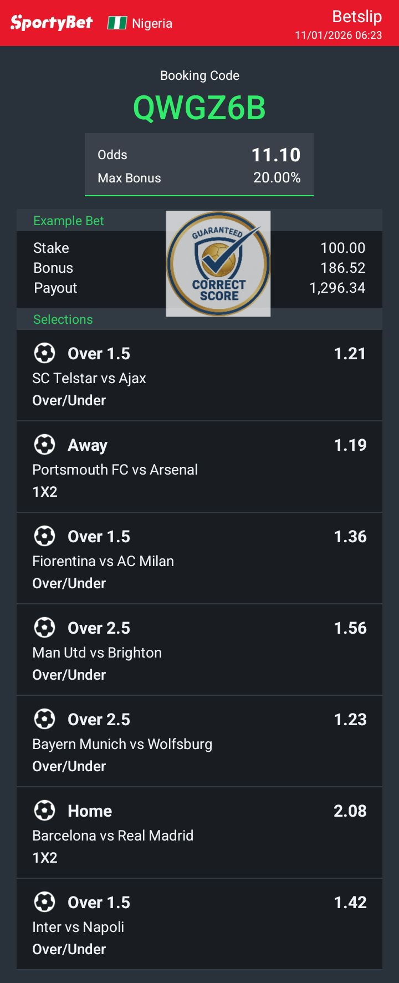Image resolution: width=399 pixels, height=983 pixels.
Task: Click soccer ball icon beside Bayern Munich selection
Action: coord(44,719)
